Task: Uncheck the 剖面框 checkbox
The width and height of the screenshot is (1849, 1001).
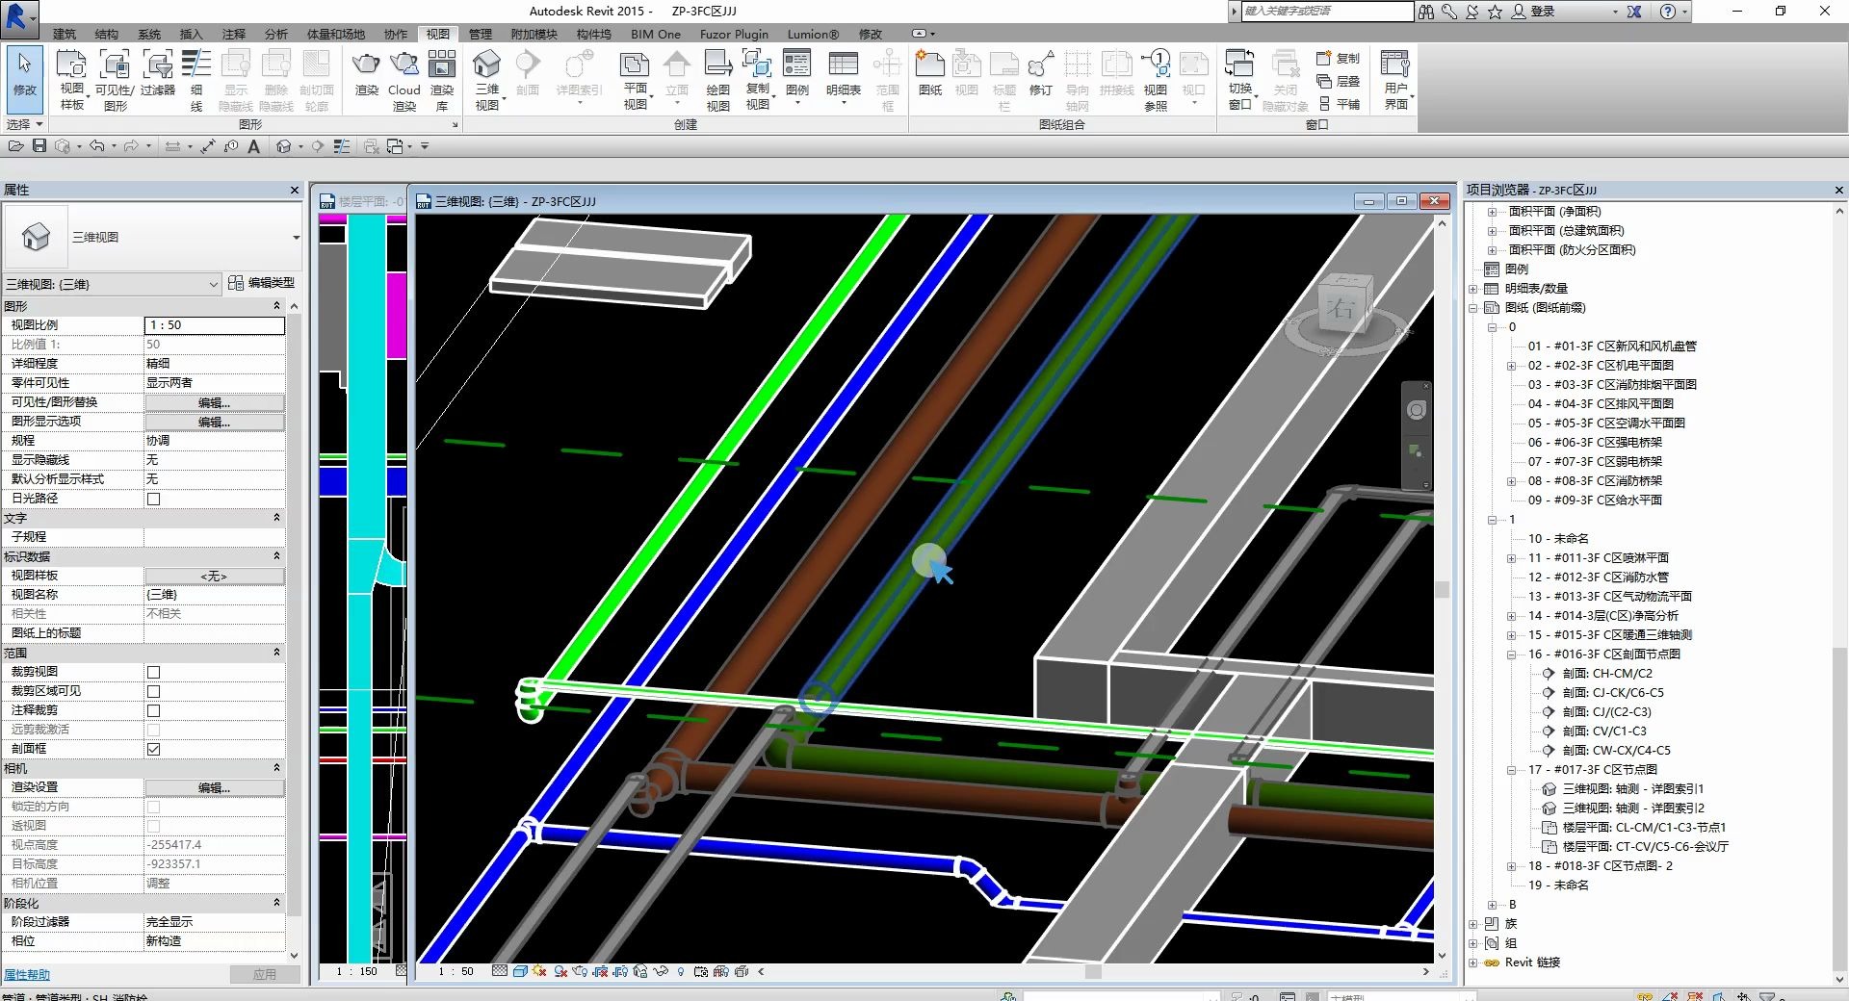Action: [x=152, y=749]
